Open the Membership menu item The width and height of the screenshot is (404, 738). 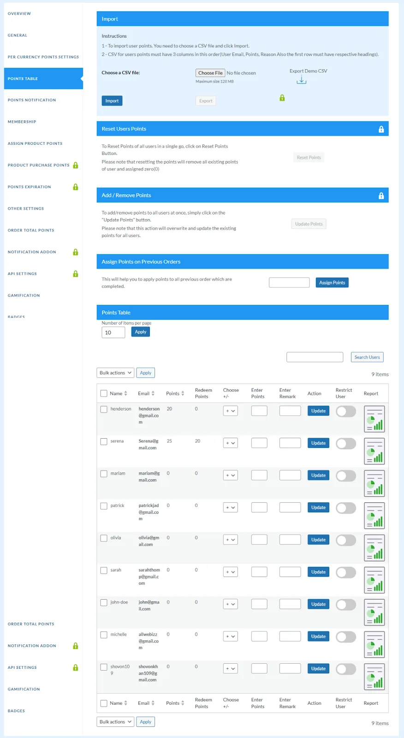pyautogui.click(x=22, y=122)
